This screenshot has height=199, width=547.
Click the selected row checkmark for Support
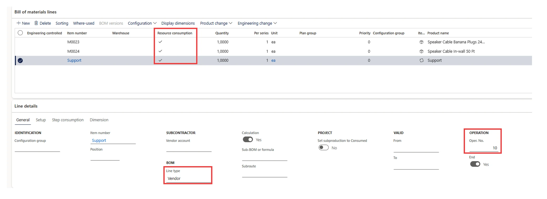[x=20, y=60]
